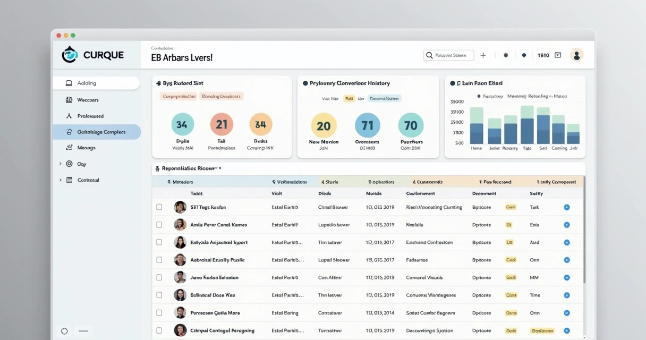Screen dimensions: 646x340
Task: Click the name Amla Paner Conal Kames
Action: point(218,225)
